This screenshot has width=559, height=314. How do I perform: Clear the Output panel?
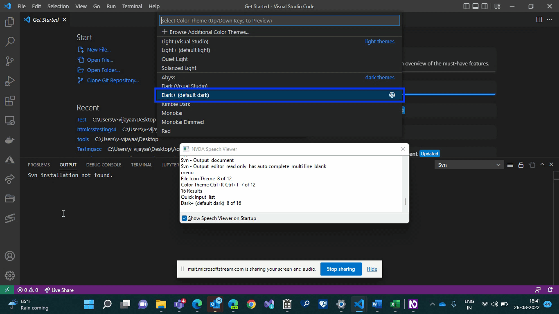(510, 165)
